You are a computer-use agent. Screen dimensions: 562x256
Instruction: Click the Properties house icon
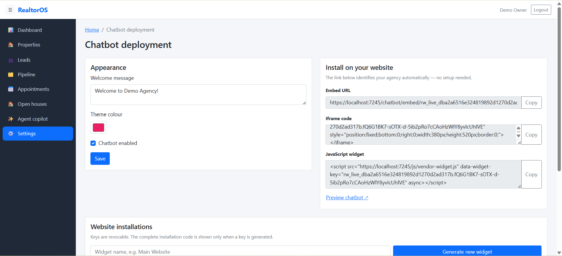point(11,45)
